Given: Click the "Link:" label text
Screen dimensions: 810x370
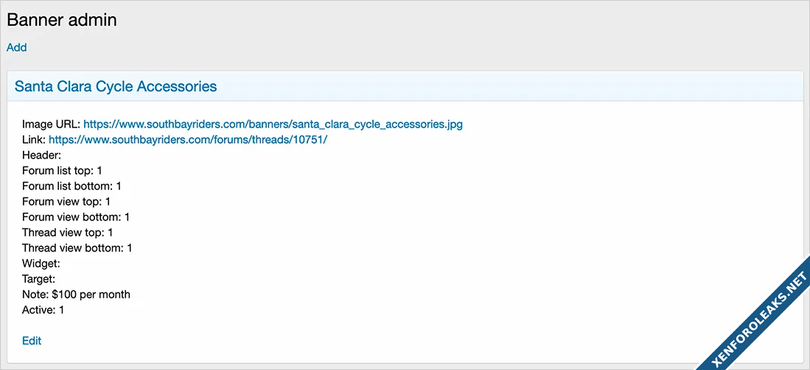Looking at the screenshot, I should [x=34, y=139].
